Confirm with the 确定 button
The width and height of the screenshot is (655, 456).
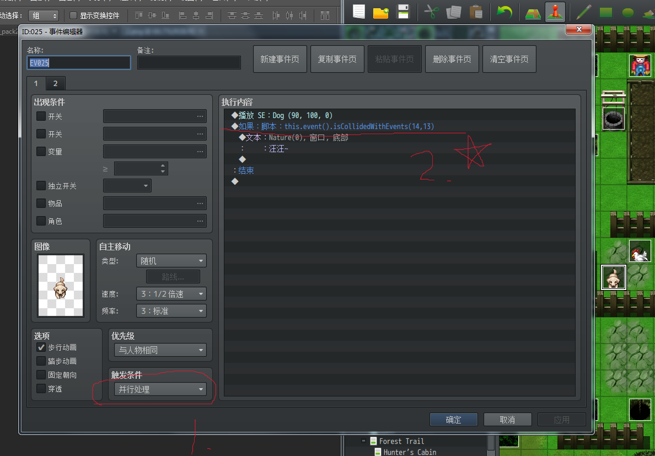(453, 420)
